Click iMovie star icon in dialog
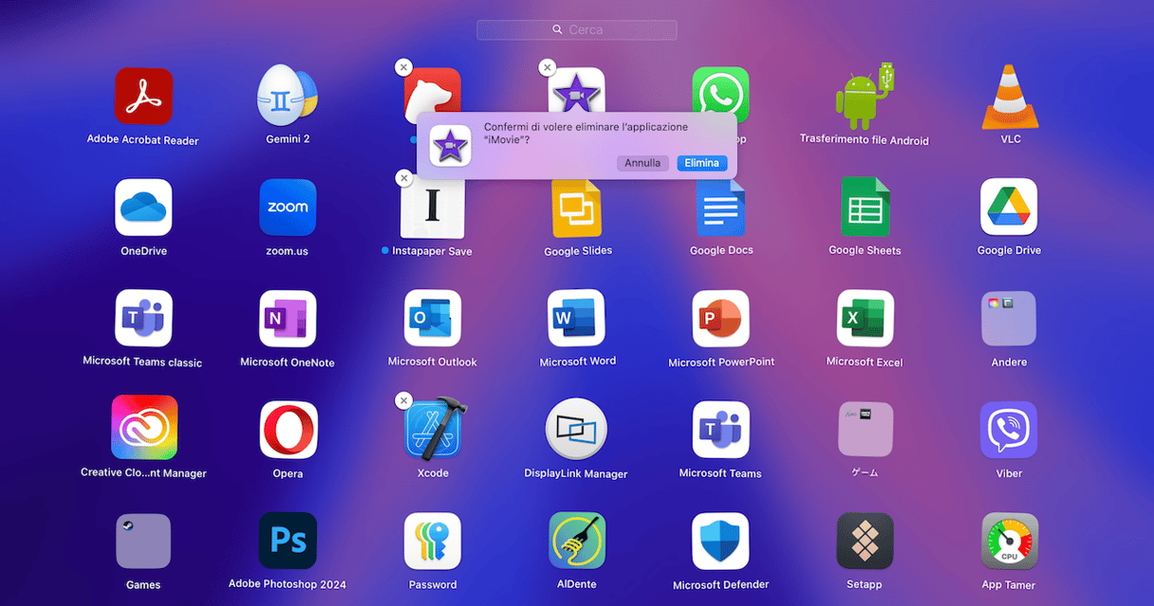 (x=450, y=146)
